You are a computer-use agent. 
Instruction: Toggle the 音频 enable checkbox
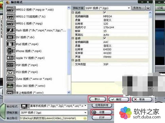pos(105,38)
